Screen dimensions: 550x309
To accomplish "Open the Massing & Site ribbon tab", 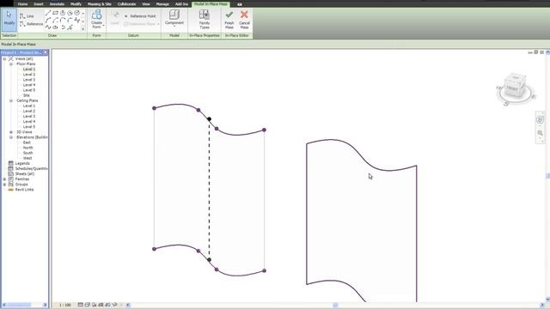I will pyautogui.click(x=100, y=4).
